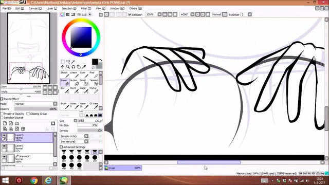Image resolution: width=329 pixels, height=185 pixels.
Task: Enable Preserve Opacity checkbox
Action: [x=2, y=114]
